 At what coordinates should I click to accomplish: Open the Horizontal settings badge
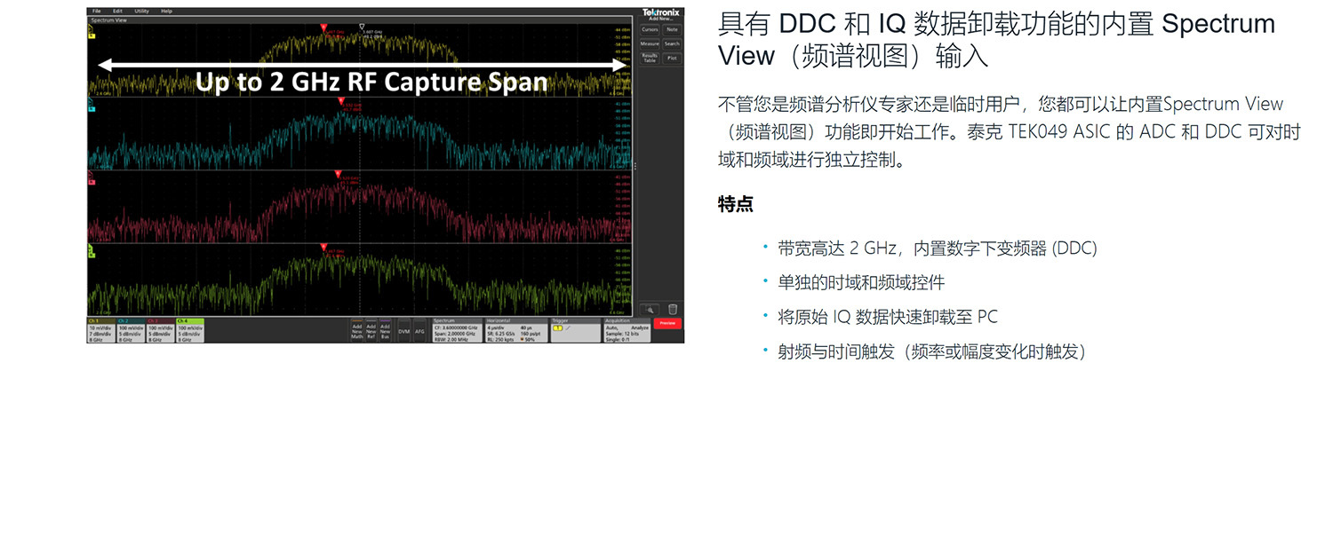click(515, 330)
